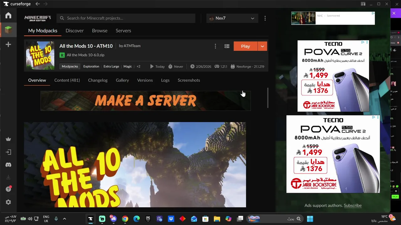The height and width of the screenshot is (225, 401).
Task: Open the Gallery tab
Action: [x=122, y=80]
